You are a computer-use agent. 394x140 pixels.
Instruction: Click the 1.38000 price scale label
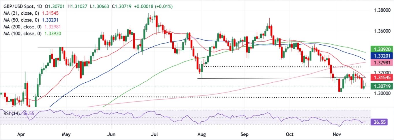pos(379,10)
